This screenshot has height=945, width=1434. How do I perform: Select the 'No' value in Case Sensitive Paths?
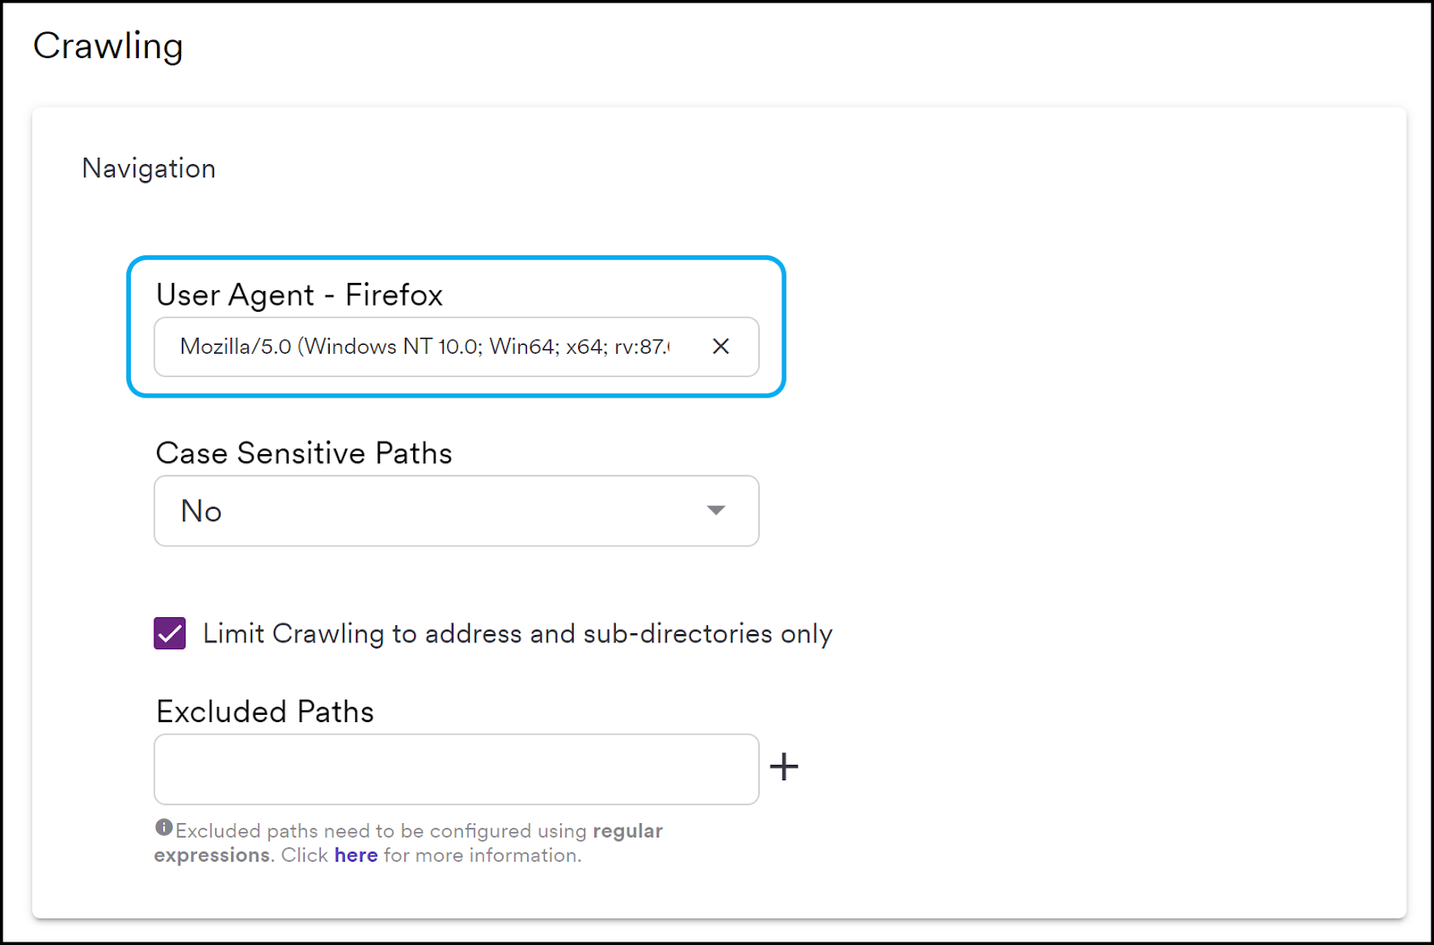pos(202,511)
